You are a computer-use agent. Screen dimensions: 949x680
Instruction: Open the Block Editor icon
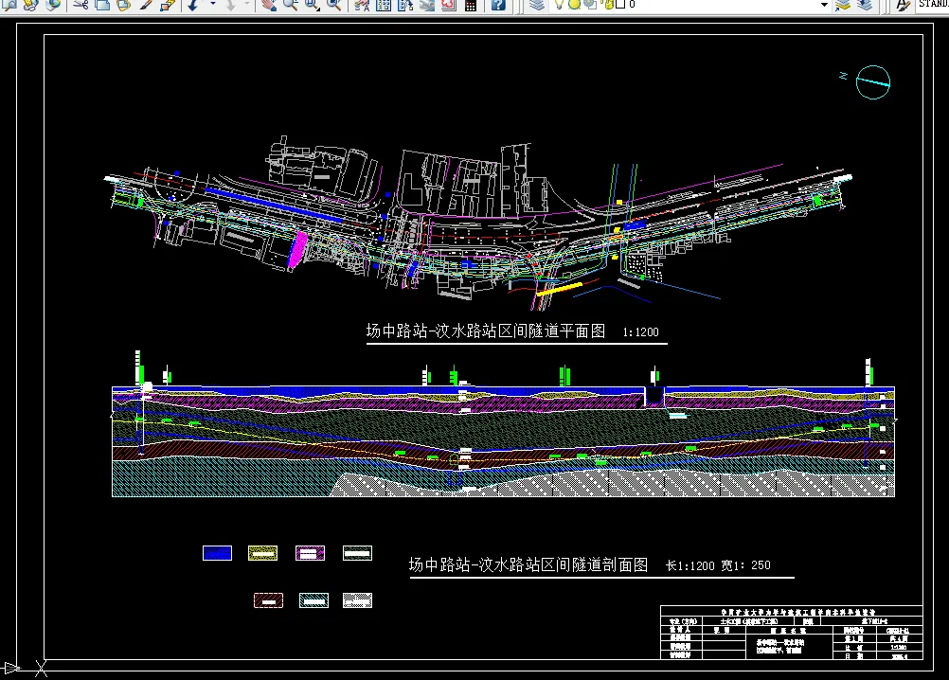click(x=168, y=5)
